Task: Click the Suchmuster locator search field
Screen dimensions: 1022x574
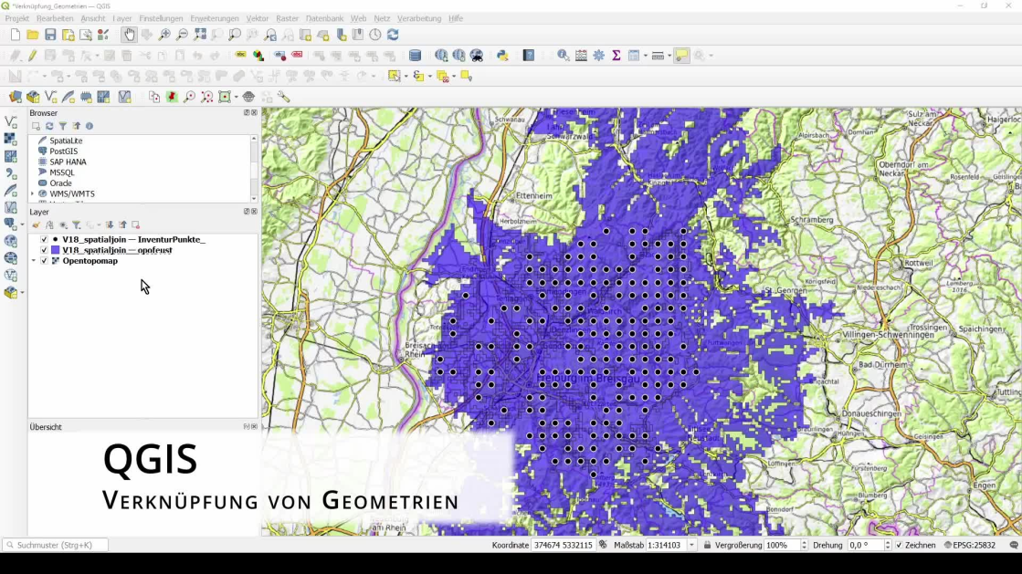Action: [x=56, y=545]
